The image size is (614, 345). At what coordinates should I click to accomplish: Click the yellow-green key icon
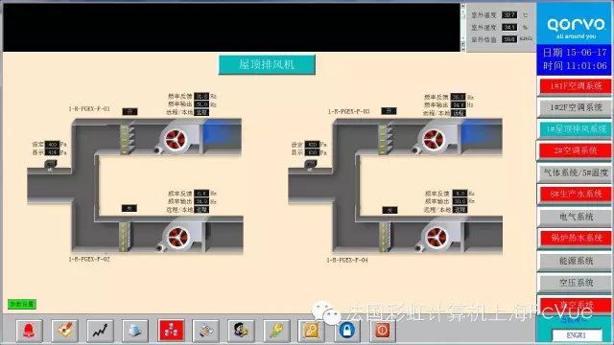[276, 331]
